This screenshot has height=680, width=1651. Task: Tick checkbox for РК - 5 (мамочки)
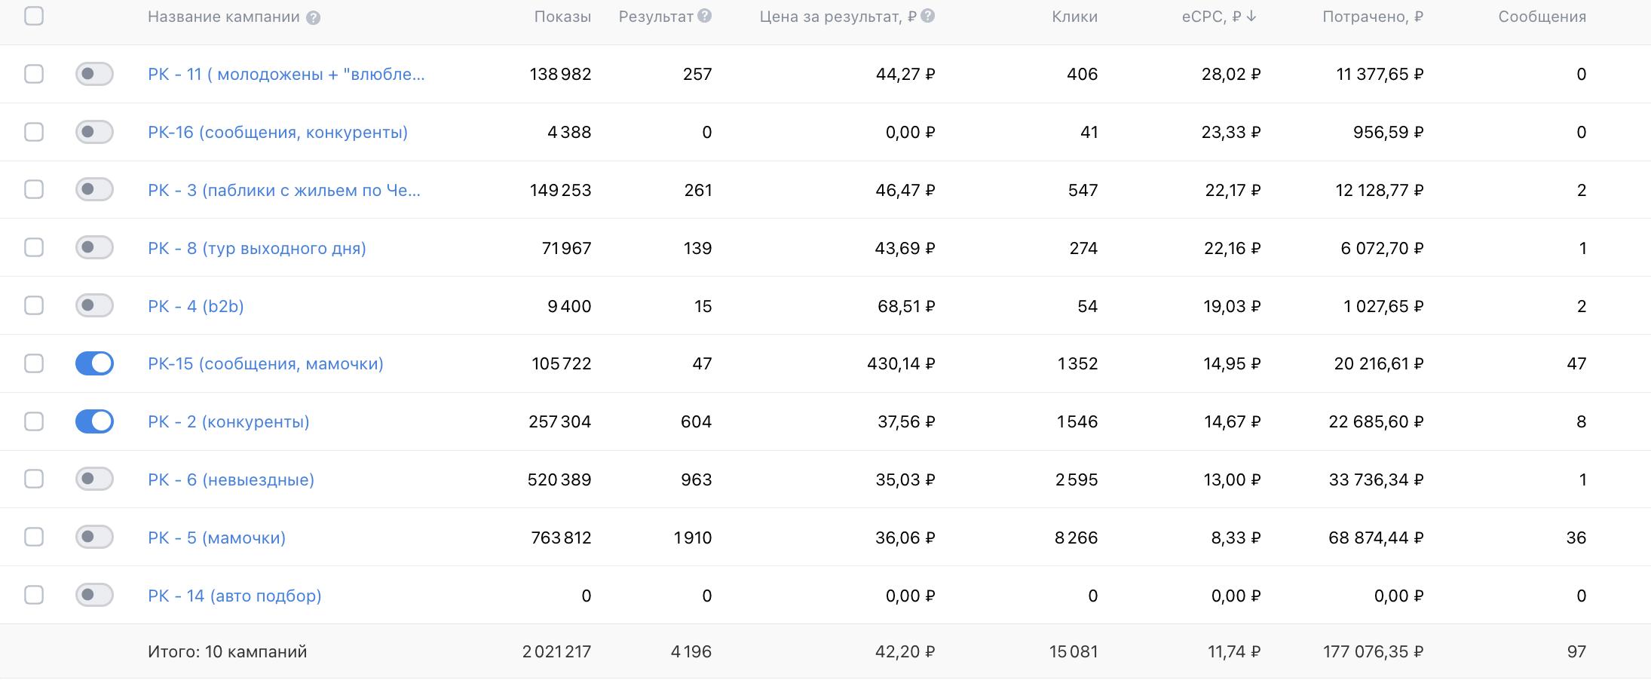(x=34, y=537)
